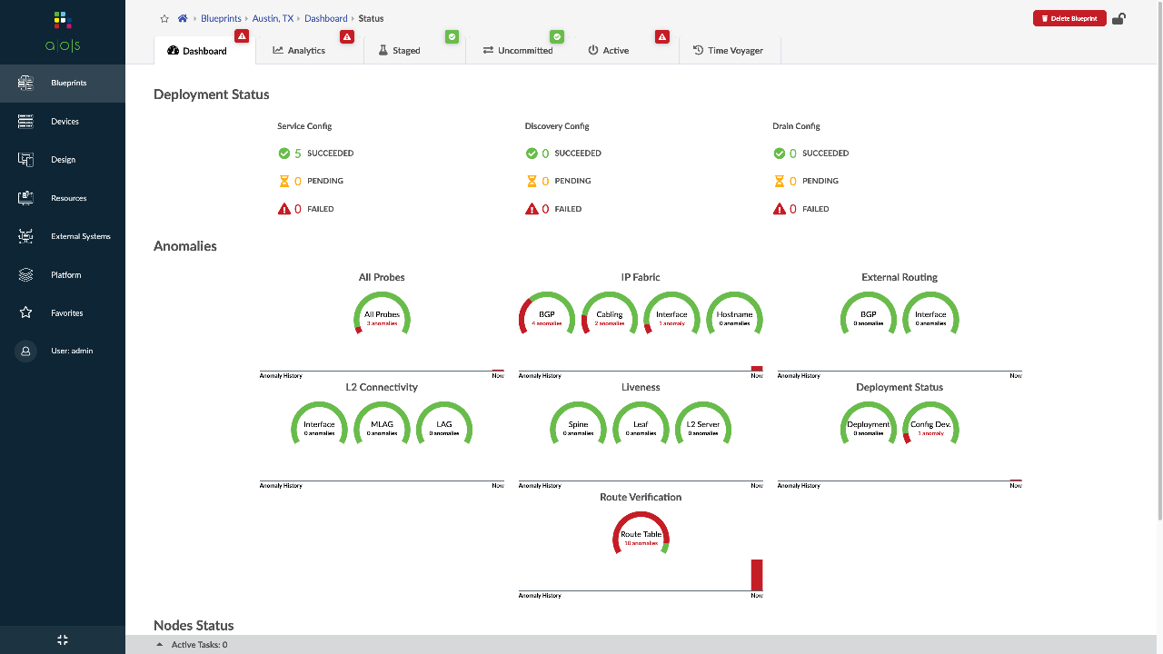Select the Design sidebar icon
The height and width of the screenshot is (654, 1163).
63,159
